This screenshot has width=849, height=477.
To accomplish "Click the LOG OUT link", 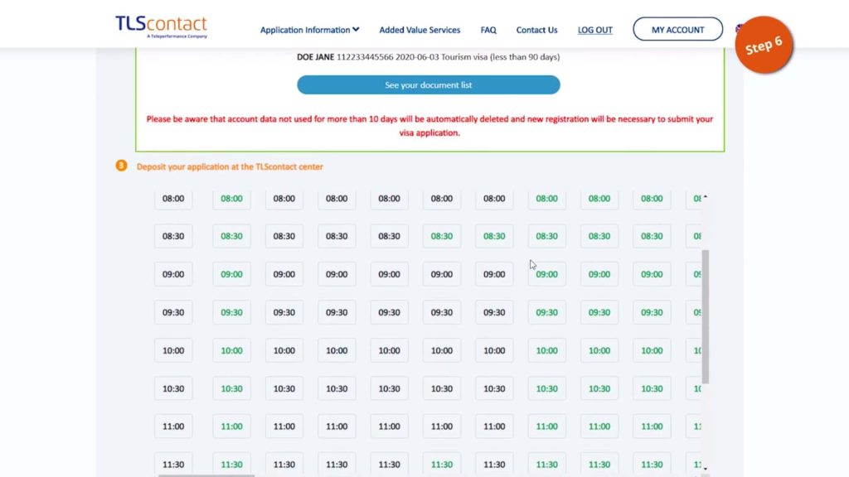I will click(x=595, y=30).
